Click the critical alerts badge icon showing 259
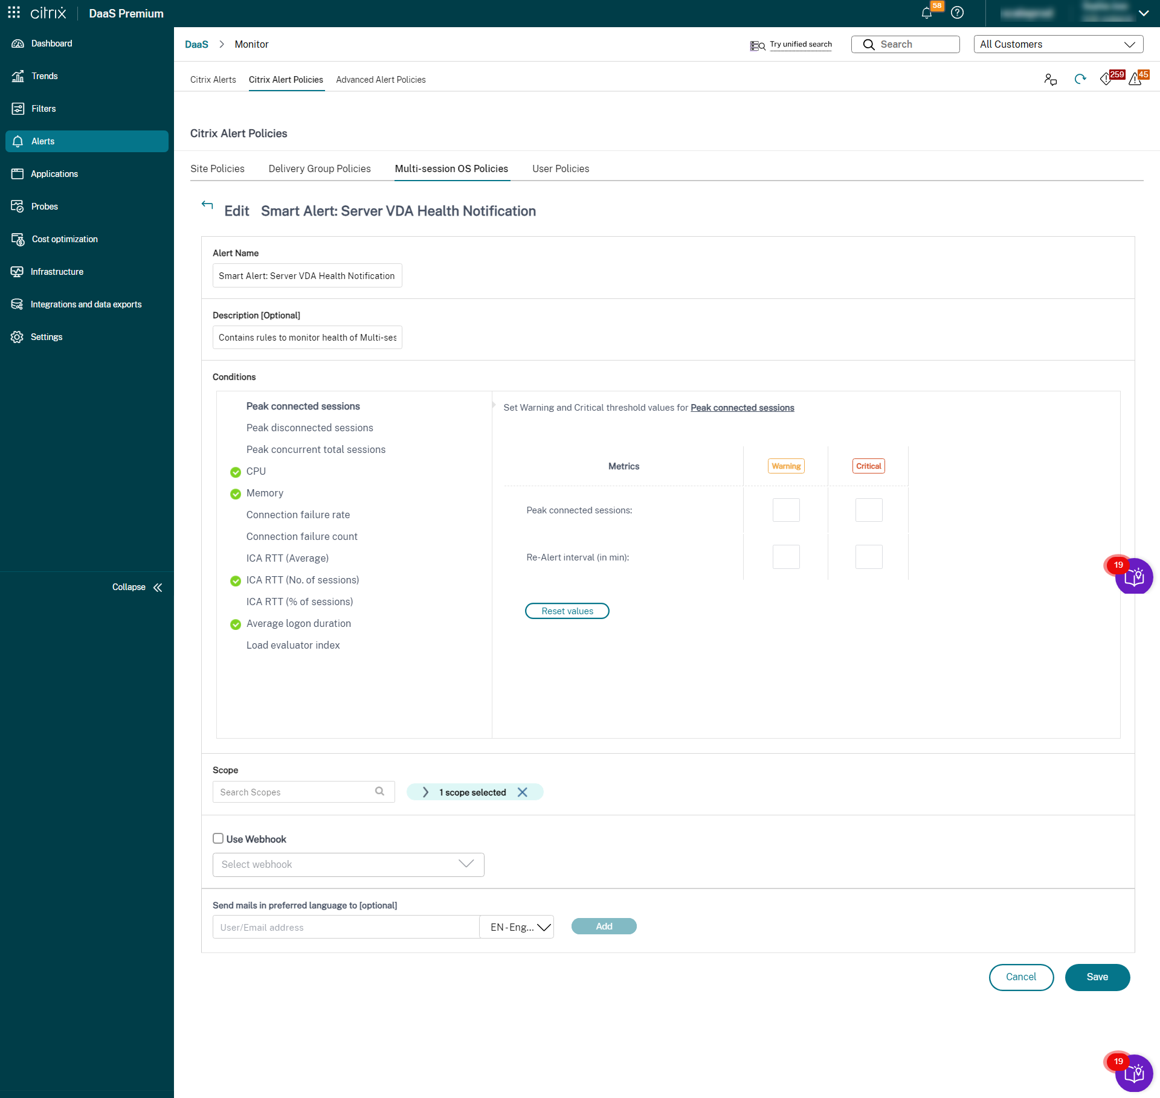Screen dimensions: 1160x1098 pos(1107,79)
